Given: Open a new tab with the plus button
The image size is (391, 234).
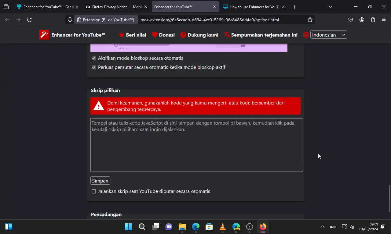Looking at the screenshot, I should [x=294, y=7].
